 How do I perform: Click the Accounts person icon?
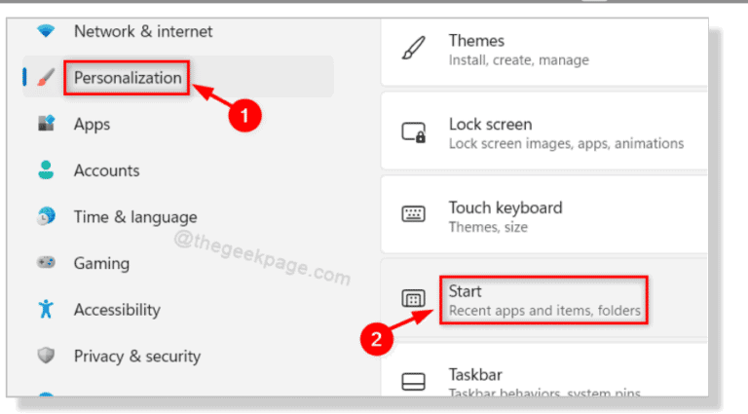click(46, 169)
